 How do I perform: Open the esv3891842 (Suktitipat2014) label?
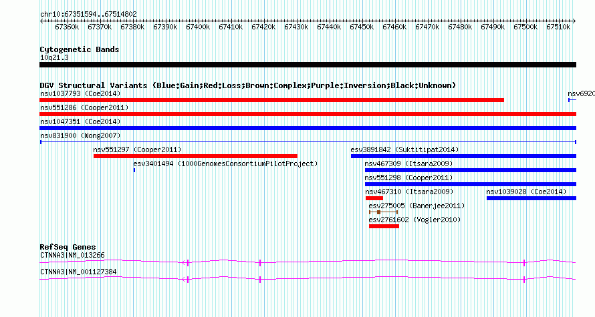coord(404,149)
